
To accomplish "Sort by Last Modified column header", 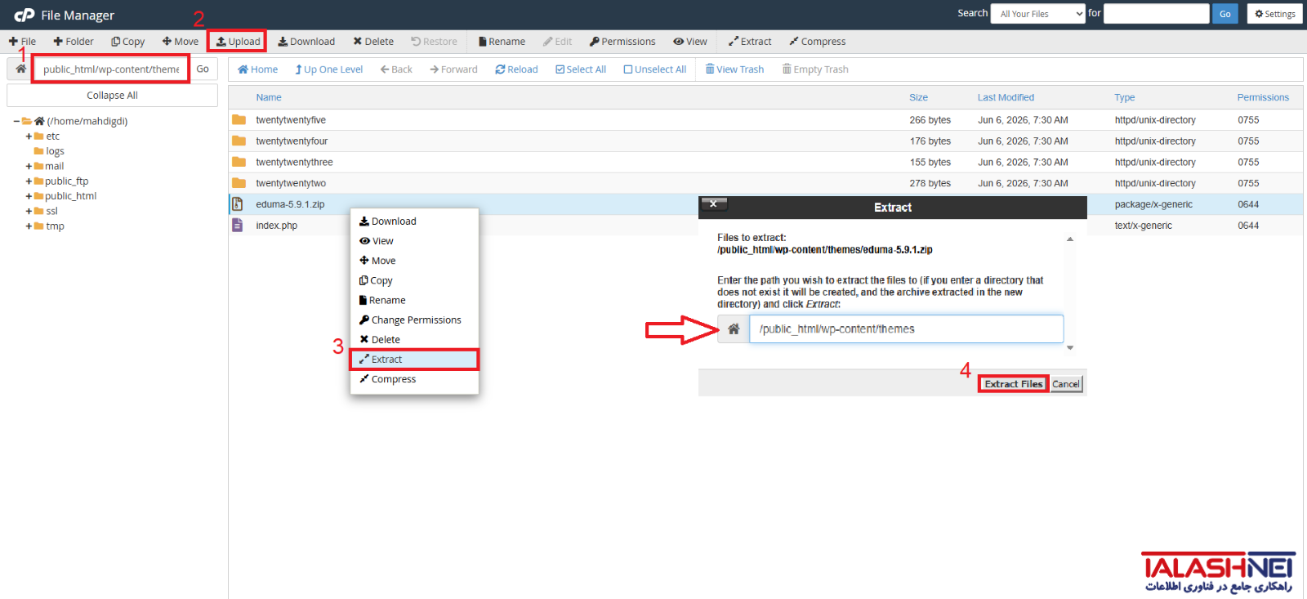I will click(x=1006, y=97).
